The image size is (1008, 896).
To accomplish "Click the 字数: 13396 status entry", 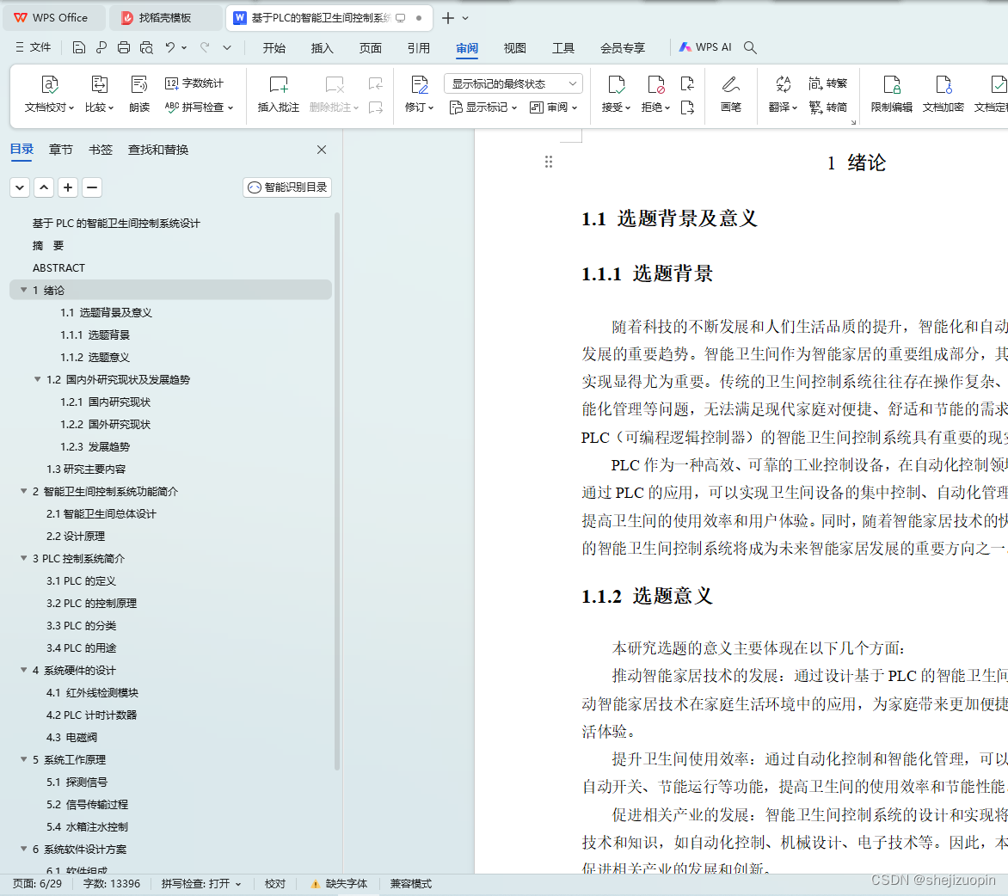I will coord(111,884).
